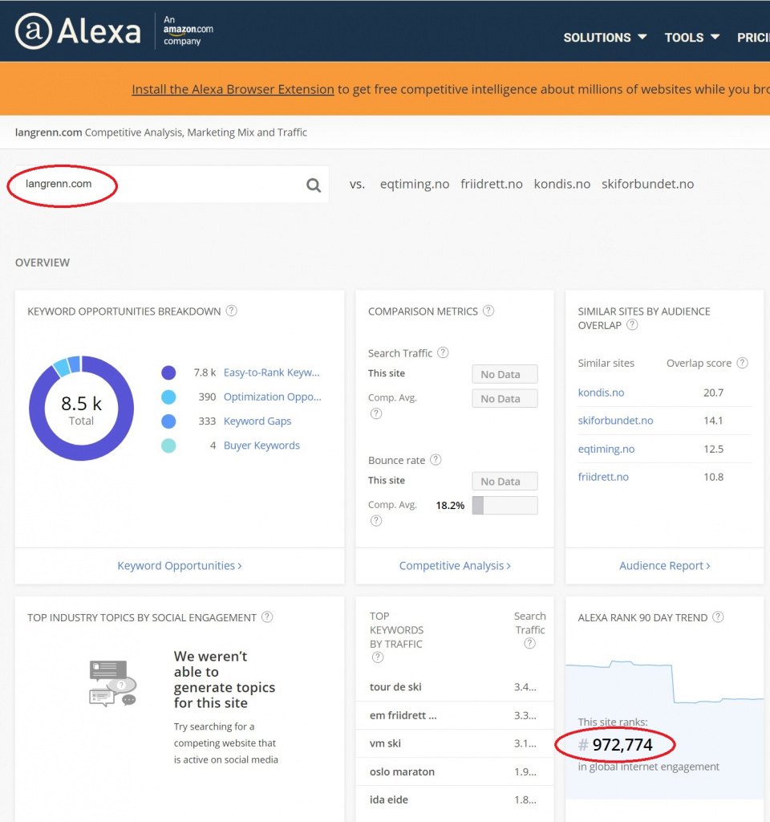Open help icon beside Search Traffic
This screenshot has height=822, width=770.
click(x=443, y=353)
